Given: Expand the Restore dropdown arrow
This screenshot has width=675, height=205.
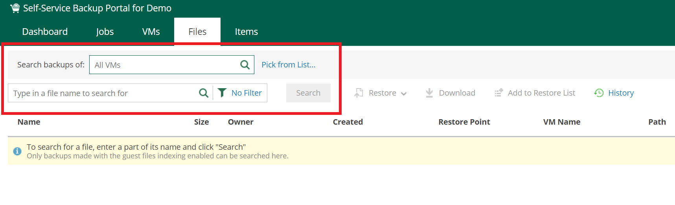Looking at the screenshot, I should pyautogui.click(x=404, y=94).
